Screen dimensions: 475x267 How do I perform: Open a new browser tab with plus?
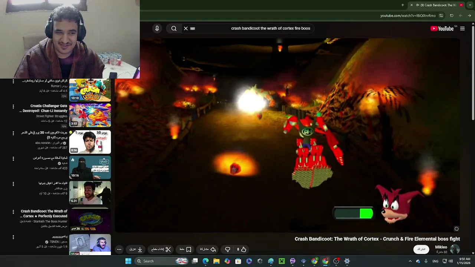pos(403,5)
